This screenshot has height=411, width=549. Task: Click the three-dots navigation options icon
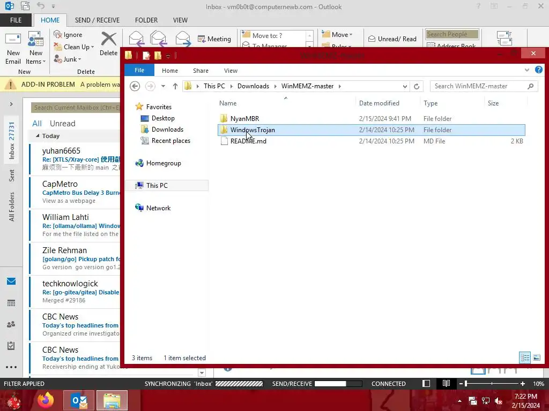click(x=11, y=367)
